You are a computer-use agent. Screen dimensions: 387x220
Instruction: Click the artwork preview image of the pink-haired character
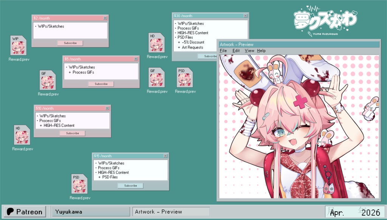[299, 126]
